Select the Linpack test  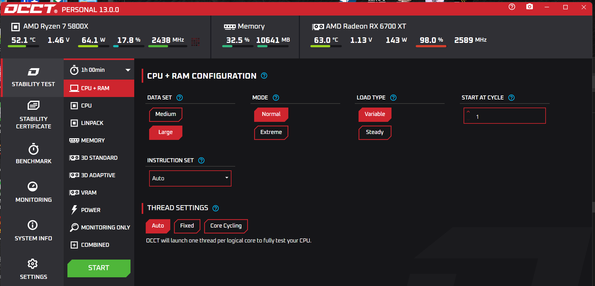coord(99,123)
